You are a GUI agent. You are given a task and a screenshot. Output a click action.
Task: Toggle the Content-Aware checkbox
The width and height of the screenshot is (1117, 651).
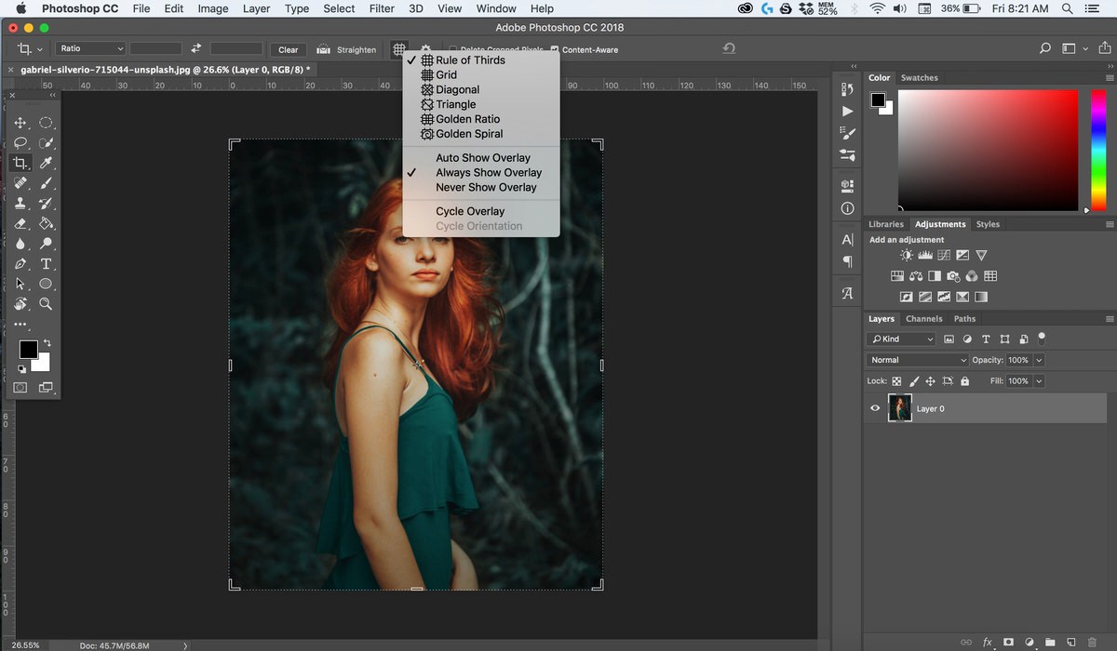(555, 49)
